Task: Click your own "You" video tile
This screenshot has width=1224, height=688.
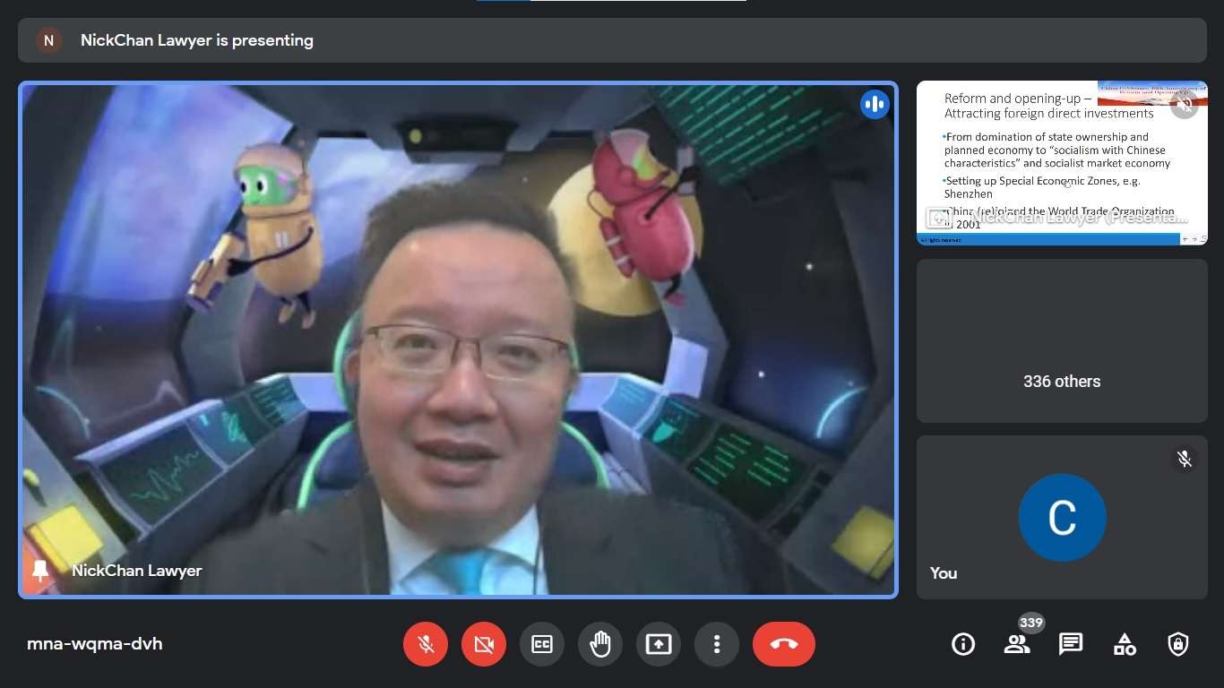Action: point(1062,518)
